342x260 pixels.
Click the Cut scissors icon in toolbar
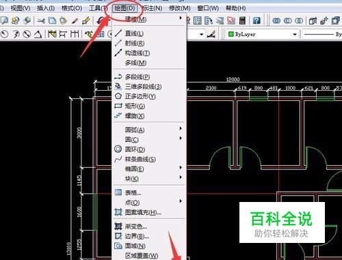41,20
